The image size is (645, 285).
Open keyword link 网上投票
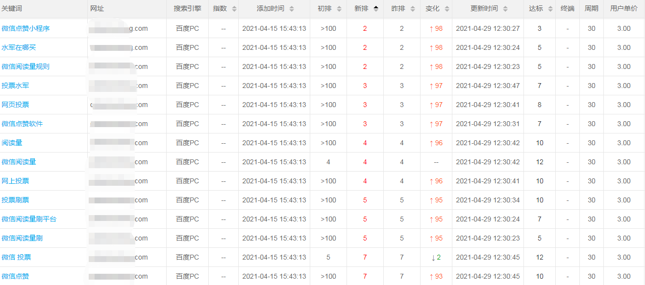(15, 181)
